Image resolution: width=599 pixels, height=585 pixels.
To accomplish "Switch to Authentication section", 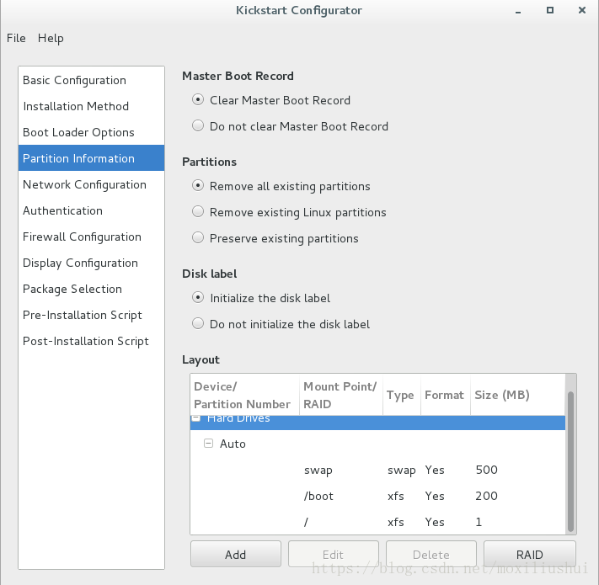I will point(91,210).
